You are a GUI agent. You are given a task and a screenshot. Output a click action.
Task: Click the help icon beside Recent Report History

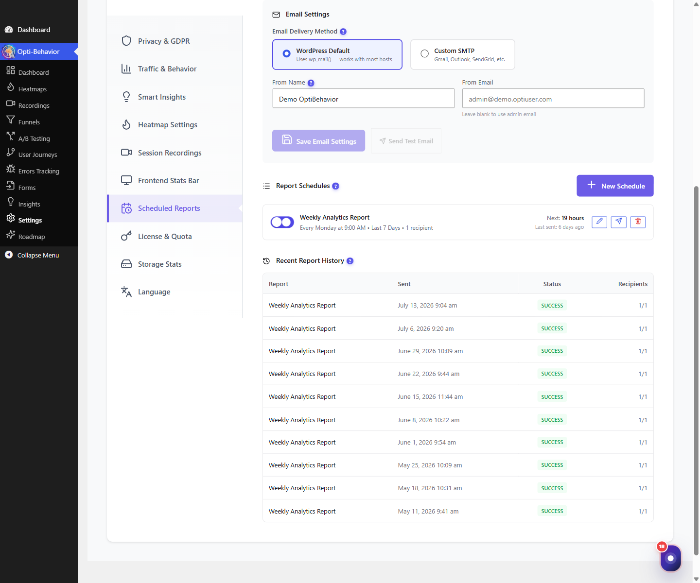click(350, 261)
